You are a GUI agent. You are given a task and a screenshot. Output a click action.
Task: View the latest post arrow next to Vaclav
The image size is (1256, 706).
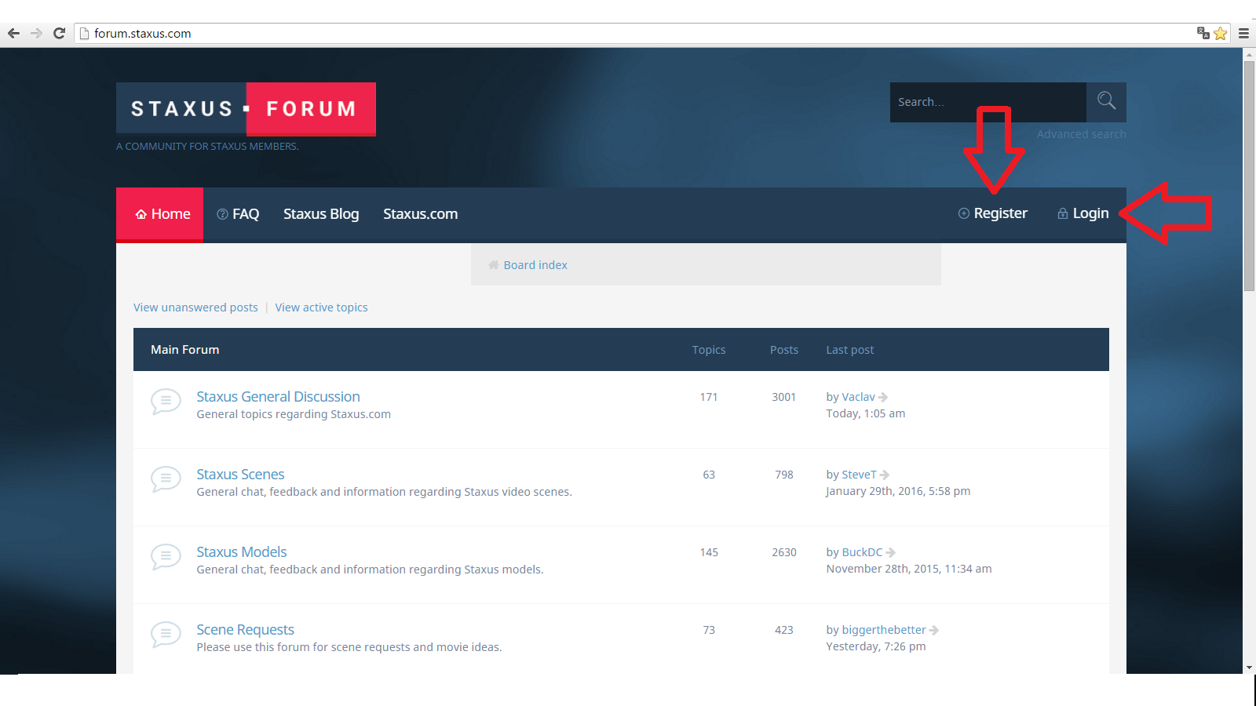pyautogui.click(x=883, y=398)
